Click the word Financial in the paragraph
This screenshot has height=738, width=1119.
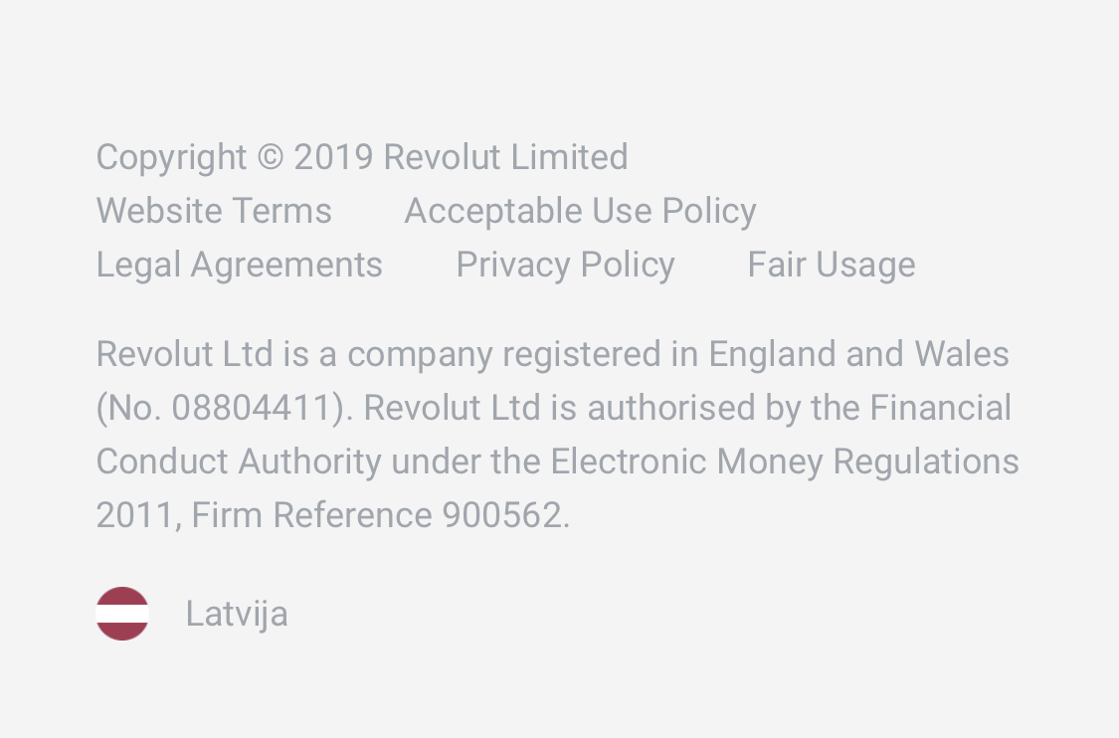pyautogui.click(x=940, y=408)
